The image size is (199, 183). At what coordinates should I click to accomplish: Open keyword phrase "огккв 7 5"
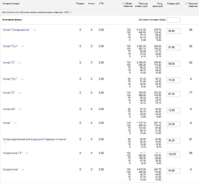[9, 63]
